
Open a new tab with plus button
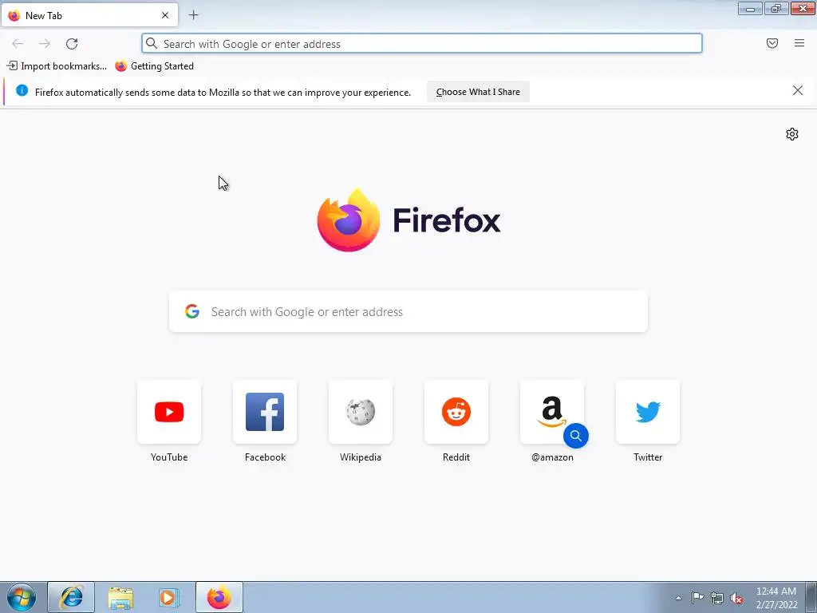coord(193,15)
